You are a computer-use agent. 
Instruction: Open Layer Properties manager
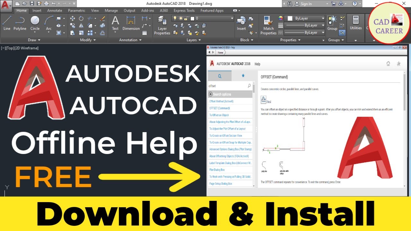[x=162, y=26]
